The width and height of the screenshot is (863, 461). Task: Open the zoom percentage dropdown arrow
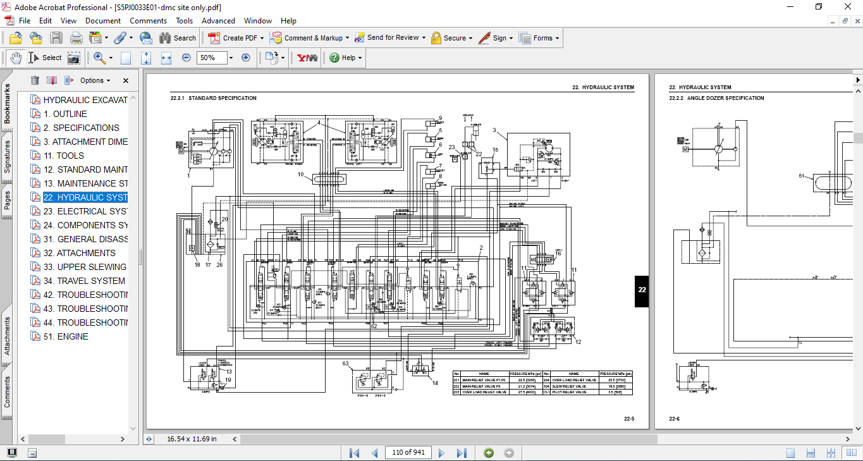pos(231,58)
